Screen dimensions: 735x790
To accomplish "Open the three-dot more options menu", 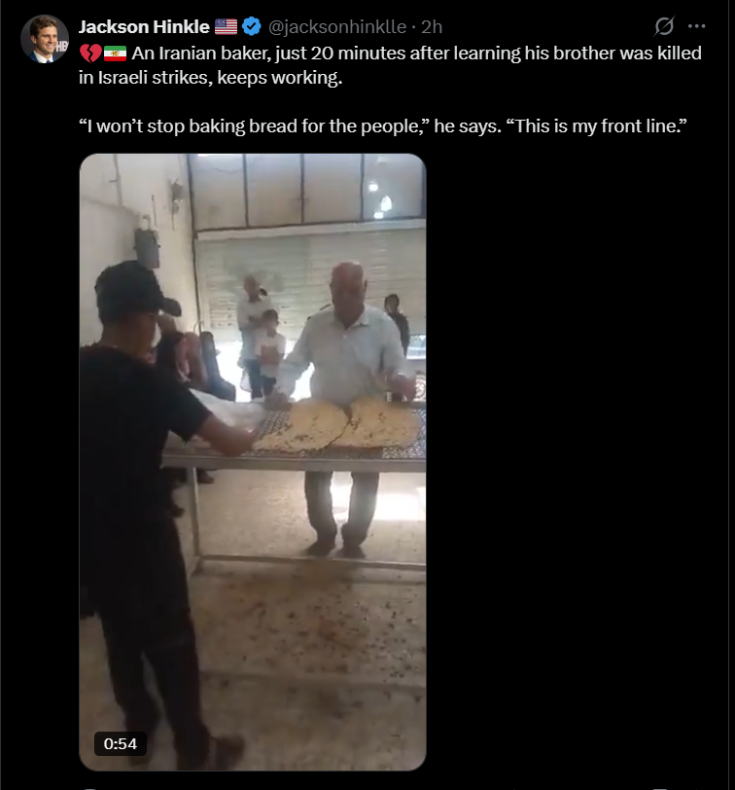I will [697, 26].
